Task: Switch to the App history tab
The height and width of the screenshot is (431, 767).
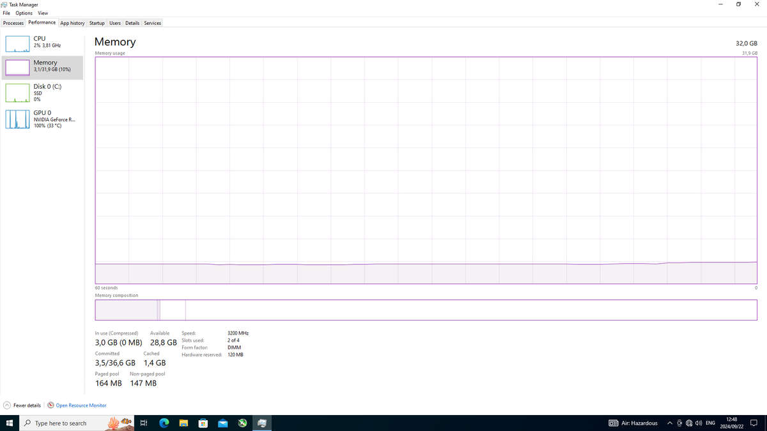Action: (x=72, y=23)
